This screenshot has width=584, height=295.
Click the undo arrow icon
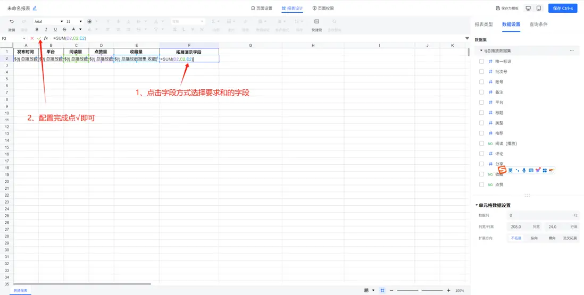[x=12, y=22]
